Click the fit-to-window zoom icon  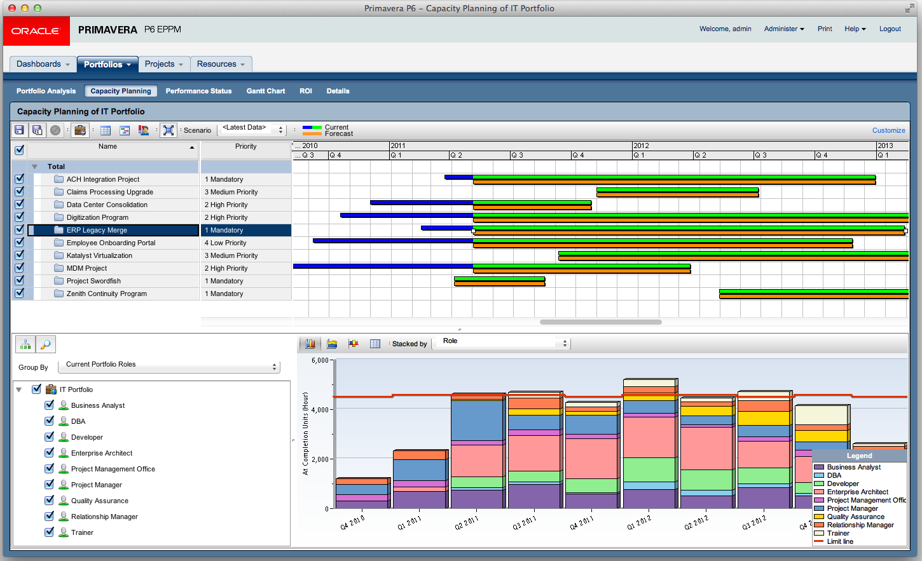click(x=169, y=130)
